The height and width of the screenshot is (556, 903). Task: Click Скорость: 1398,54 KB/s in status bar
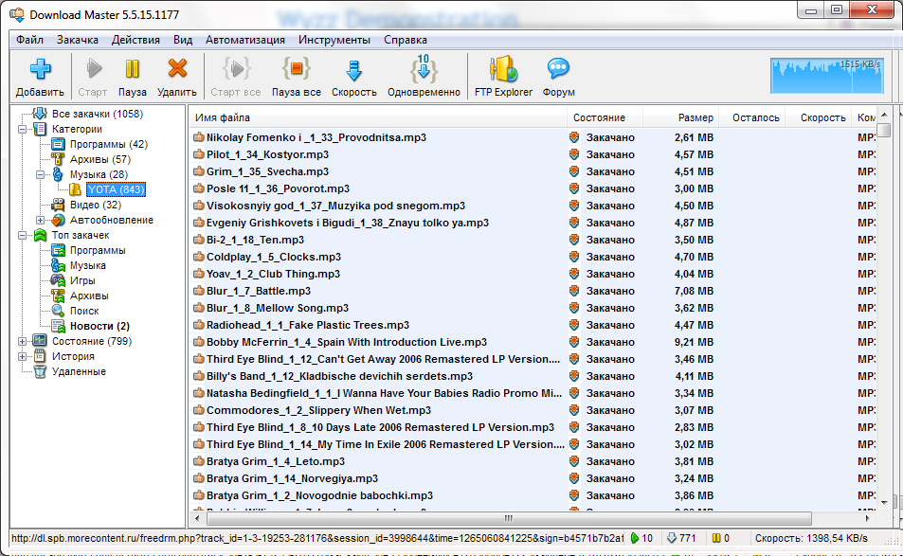tap(811, 538)
